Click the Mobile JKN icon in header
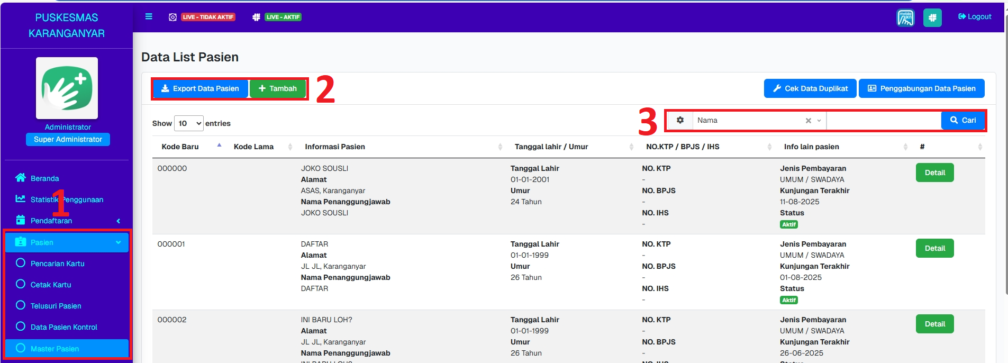 click(905, 17)
